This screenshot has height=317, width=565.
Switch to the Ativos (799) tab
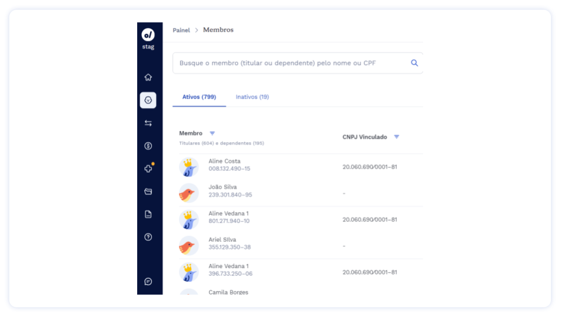click(x=200, y=97)
